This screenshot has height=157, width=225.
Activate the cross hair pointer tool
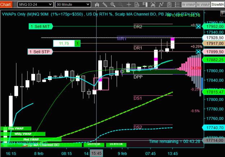[x=129, y=5]
